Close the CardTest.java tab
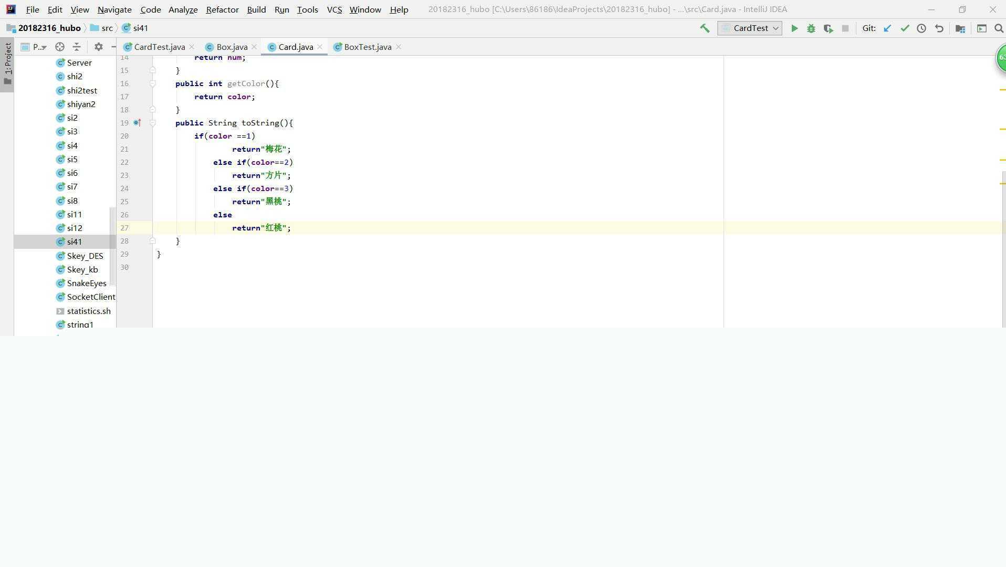Image resolution: width=1006 pixels, height=567 pixels. [x=192, y=47]
